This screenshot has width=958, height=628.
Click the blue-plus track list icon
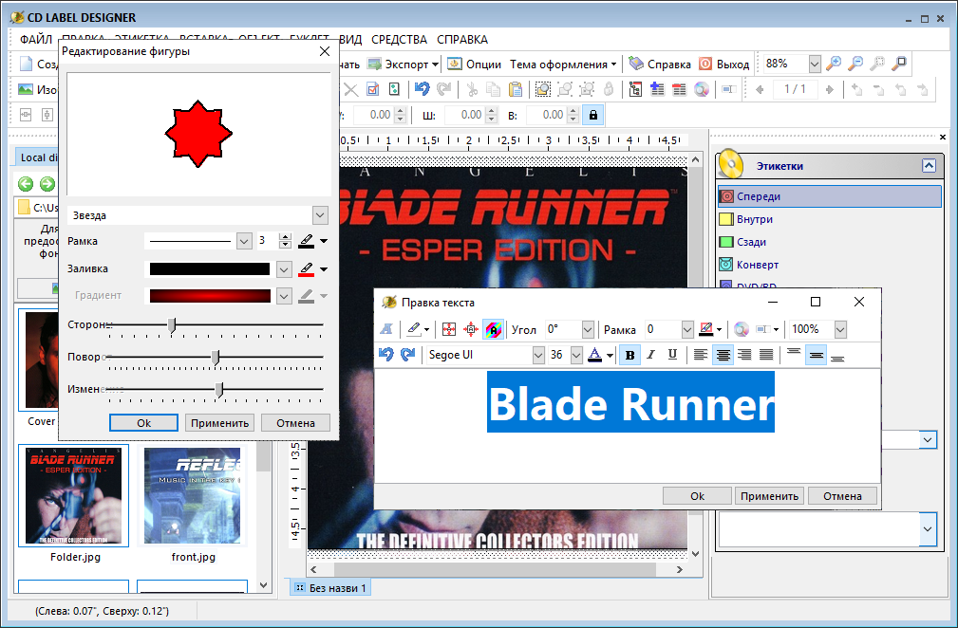[x=657, y=90]
